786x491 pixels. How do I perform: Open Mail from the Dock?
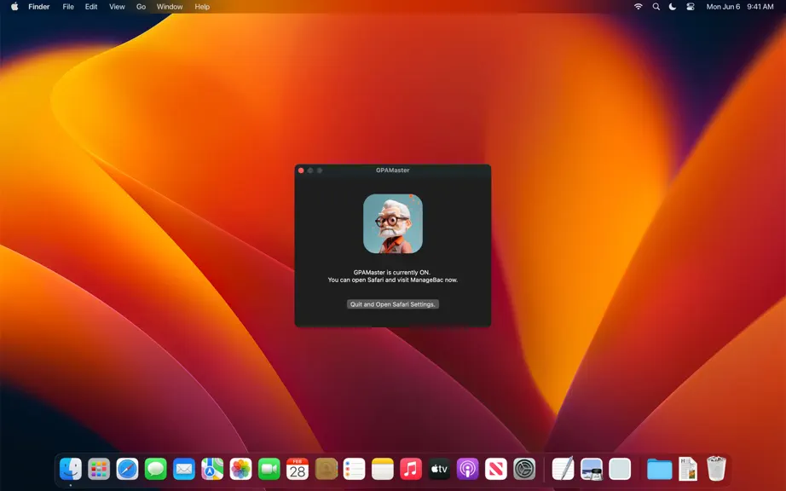[184, 470]
